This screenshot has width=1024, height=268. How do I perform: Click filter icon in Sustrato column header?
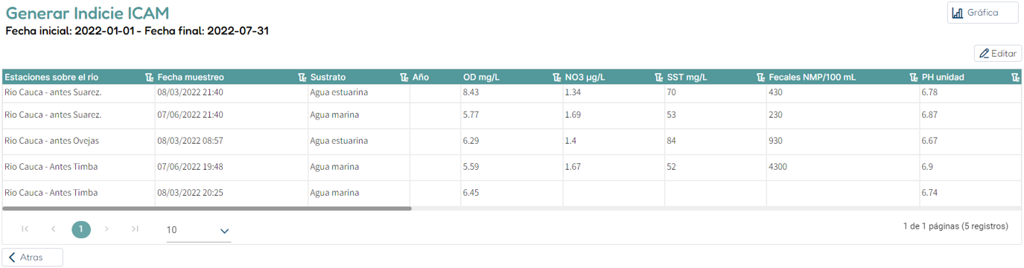[404, 77]
